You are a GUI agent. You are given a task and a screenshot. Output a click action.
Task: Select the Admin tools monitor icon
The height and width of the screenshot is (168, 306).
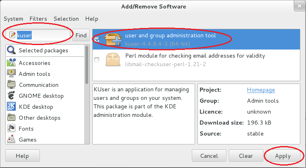(11, 73)
